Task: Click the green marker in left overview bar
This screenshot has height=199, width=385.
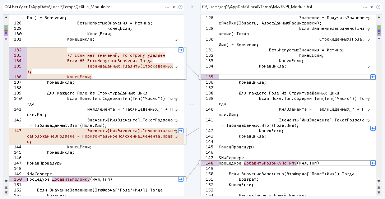Action: 6,27
